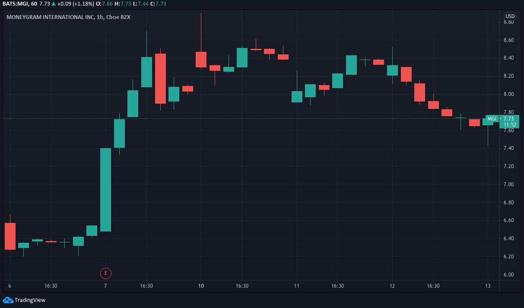Select the USD currency label
This screenshot has height=308, width=524.
[510, 16]
